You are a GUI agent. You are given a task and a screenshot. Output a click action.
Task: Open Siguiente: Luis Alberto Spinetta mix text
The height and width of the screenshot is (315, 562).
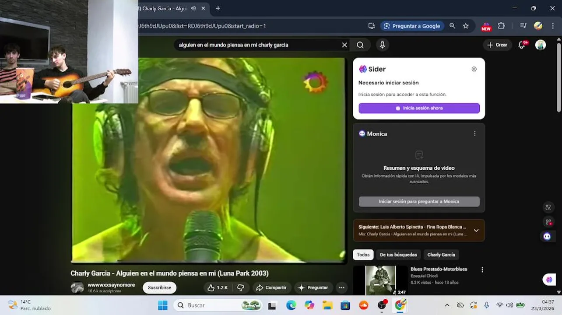tap(412, 227)
